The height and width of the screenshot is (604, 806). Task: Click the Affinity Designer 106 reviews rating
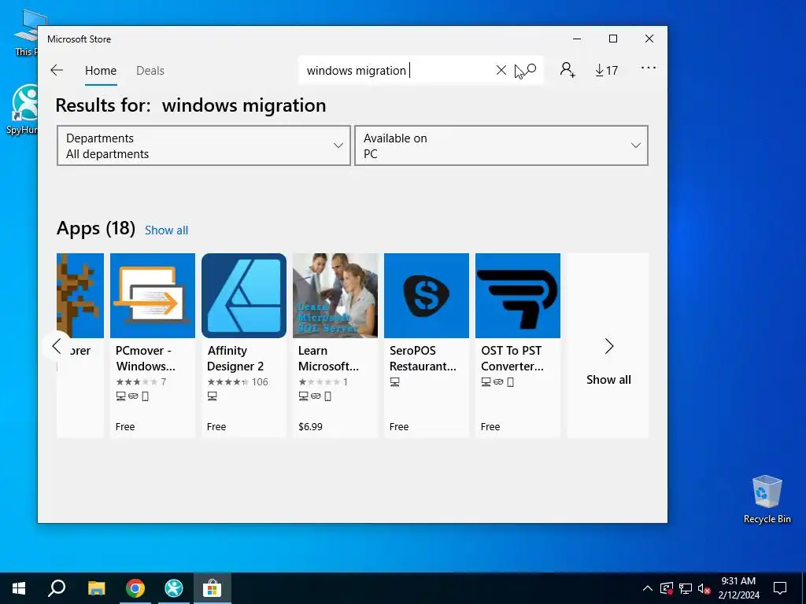click(238, 381)
